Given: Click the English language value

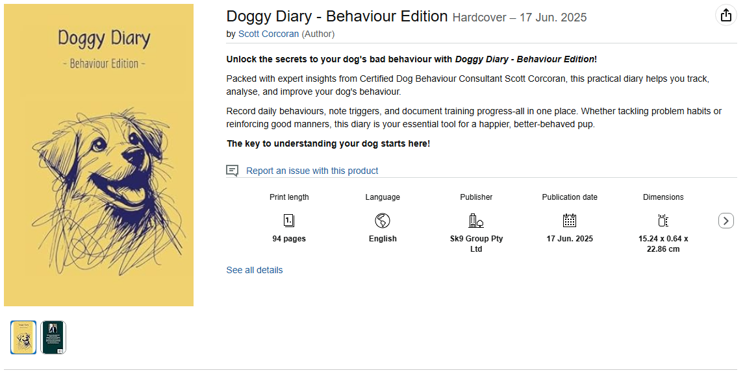Looking at the screenshot, I should pyautogui.click(x=383, y=239).
